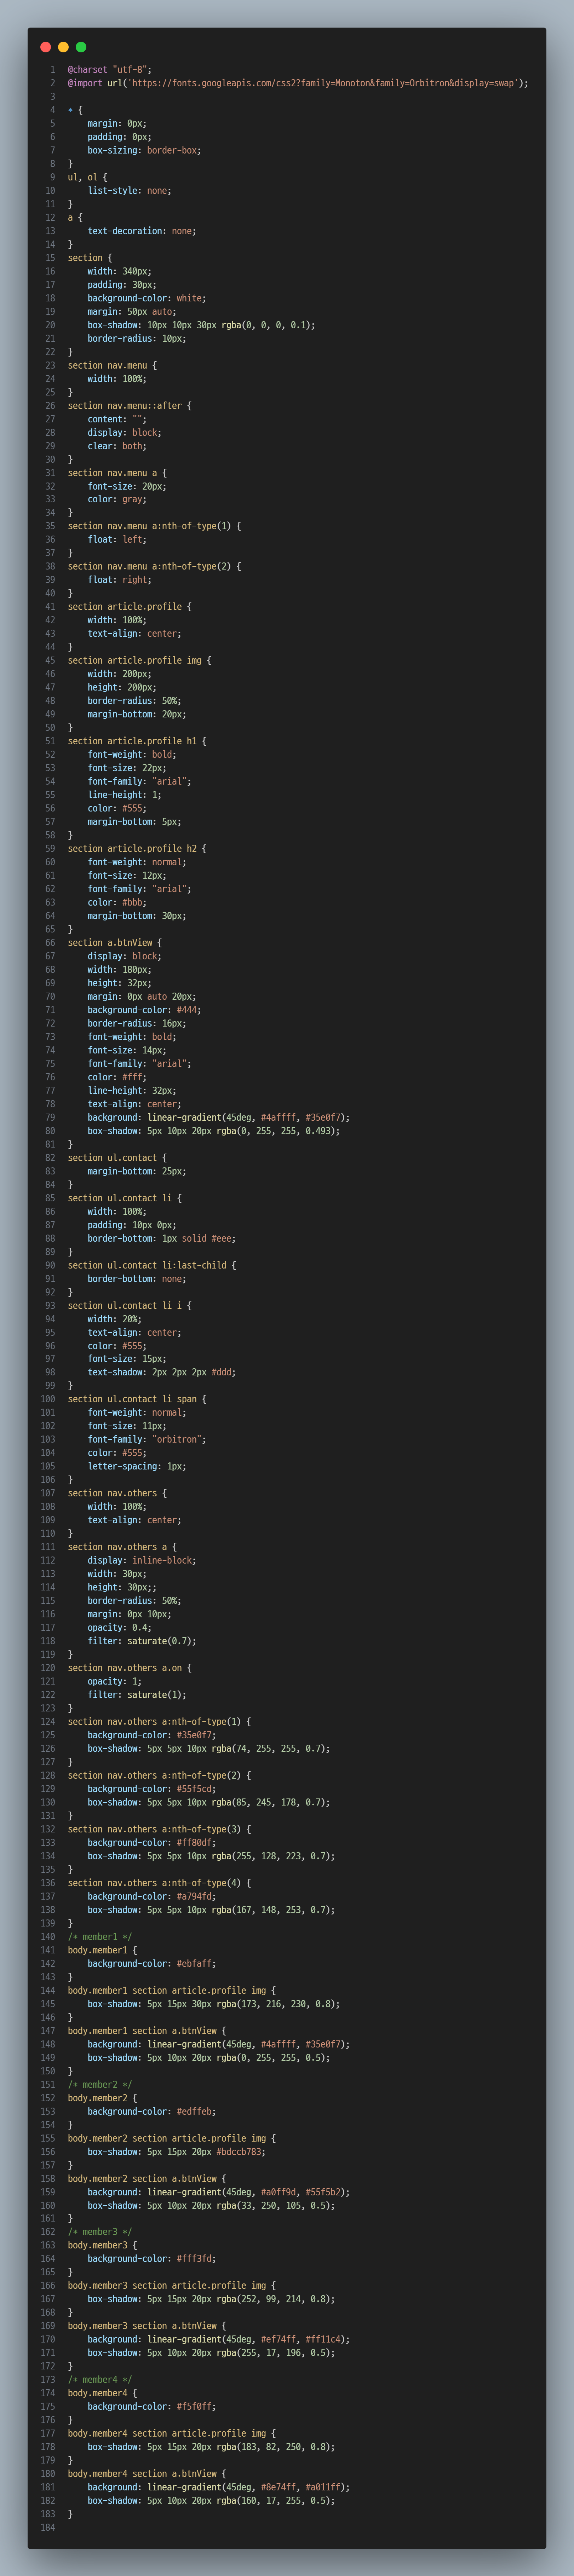Screen dimensions: 574x2576
Task: Click the 'clear: both;' declaration
Action: click(117, 446)
